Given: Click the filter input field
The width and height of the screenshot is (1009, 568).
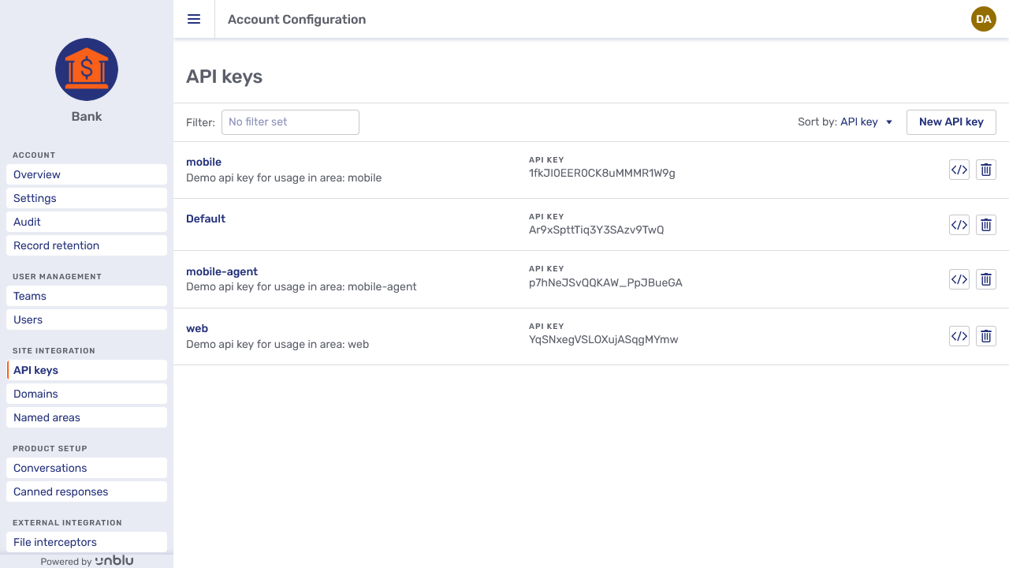Looking at the screenshot, I should pyautogui.click(x=290, y=121).
